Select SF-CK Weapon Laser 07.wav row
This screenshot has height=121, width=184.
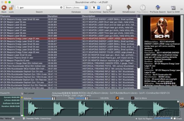[68, 30]
